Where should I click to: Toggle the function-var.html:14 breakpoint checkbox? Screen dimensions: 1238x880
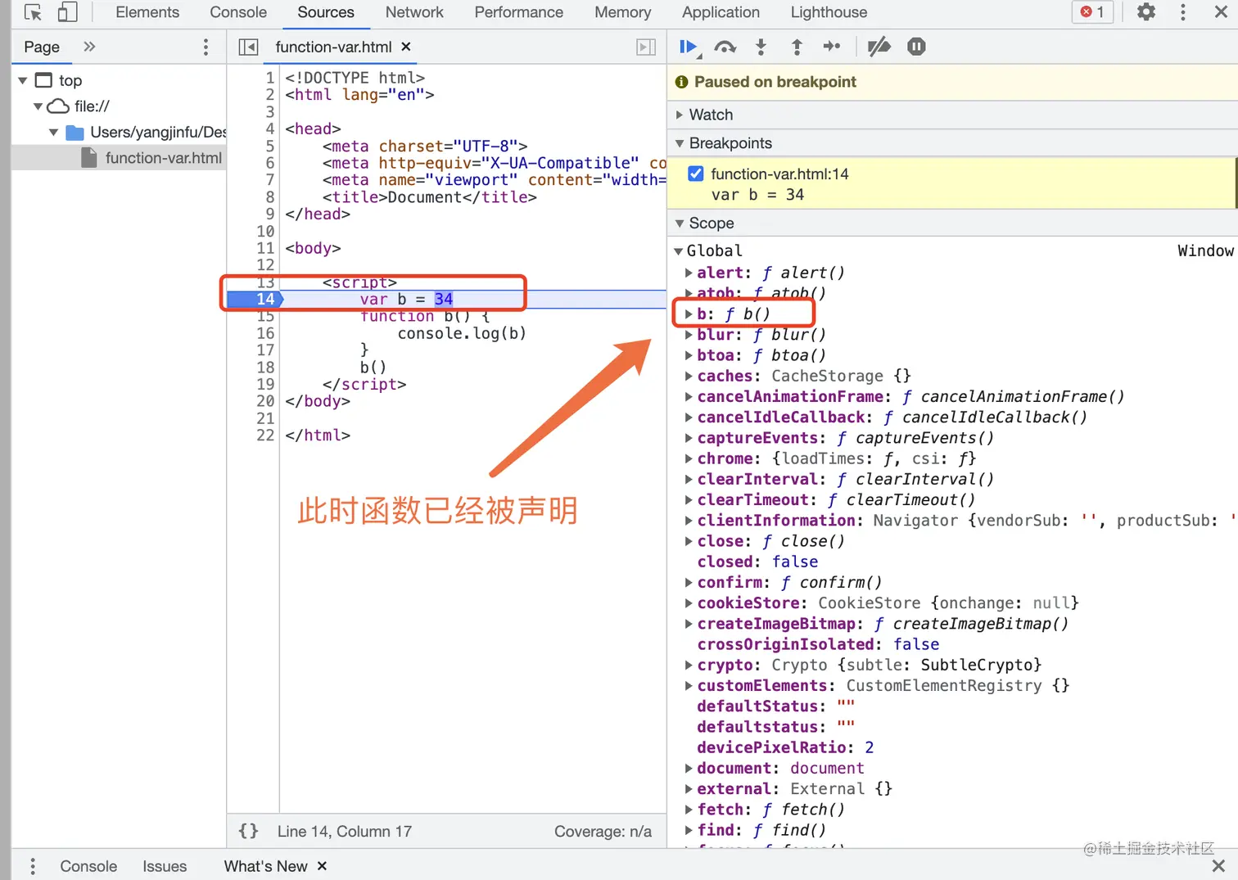[696, 174]
